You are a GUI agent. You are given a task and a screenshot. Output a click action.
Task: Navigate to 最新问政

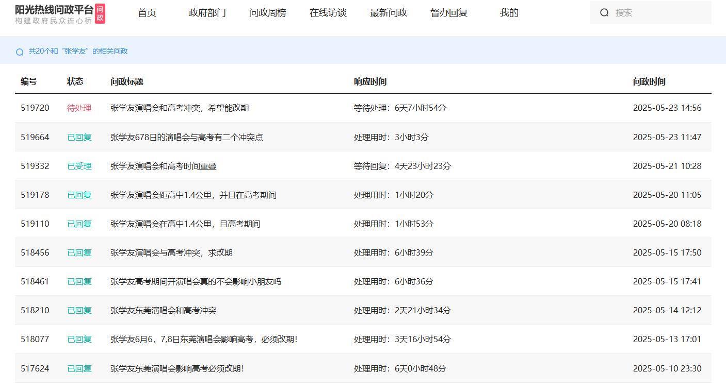click(x=389, y=13)
